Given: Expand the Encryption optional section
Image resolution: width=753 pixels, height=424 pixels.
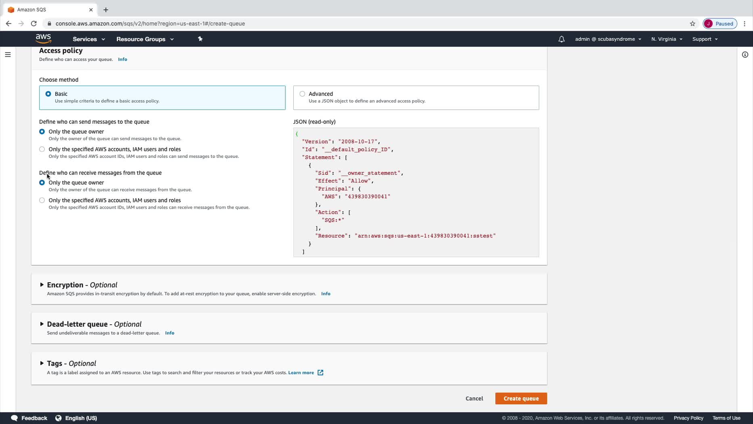Looking at the screenshot, I should point(42,285).
